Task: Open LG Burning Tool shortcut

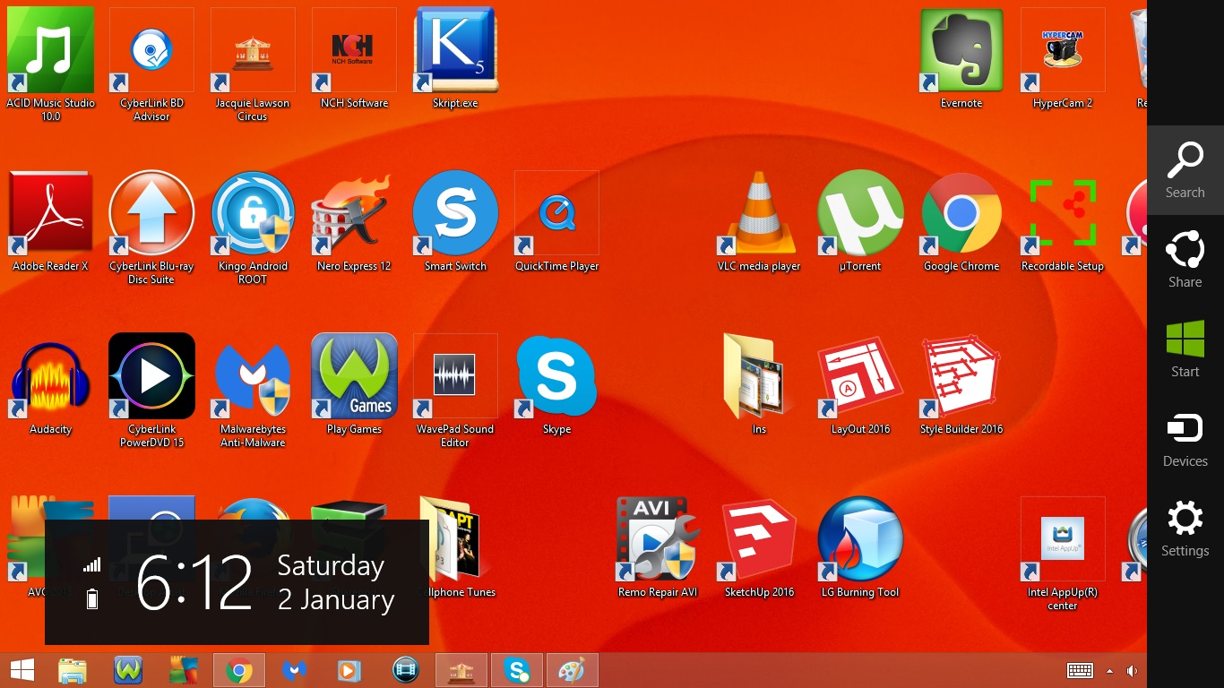Action: (860, 548)
